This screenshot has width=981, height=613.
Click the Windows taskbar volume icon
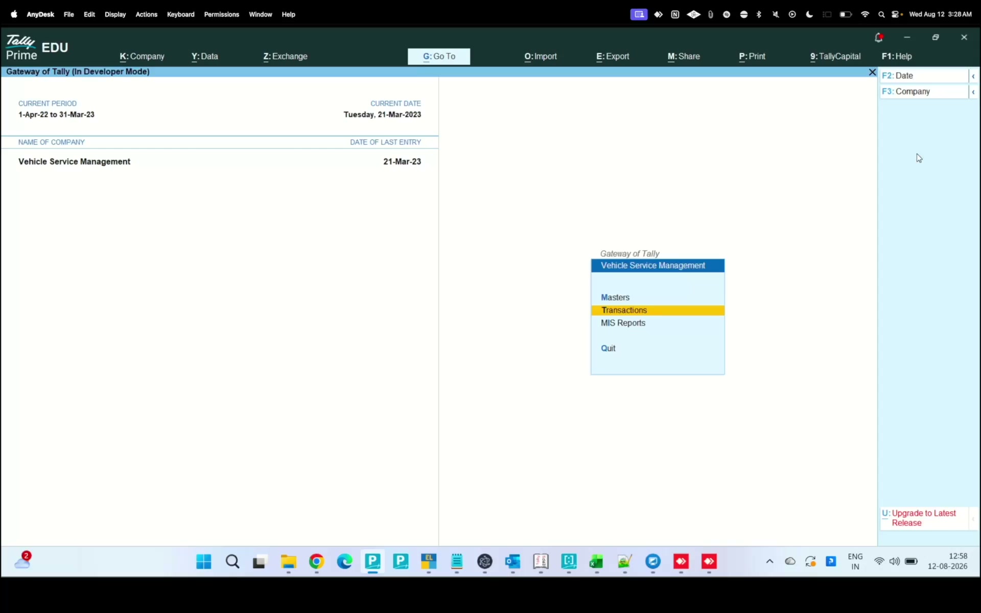(x=895, y=561)
